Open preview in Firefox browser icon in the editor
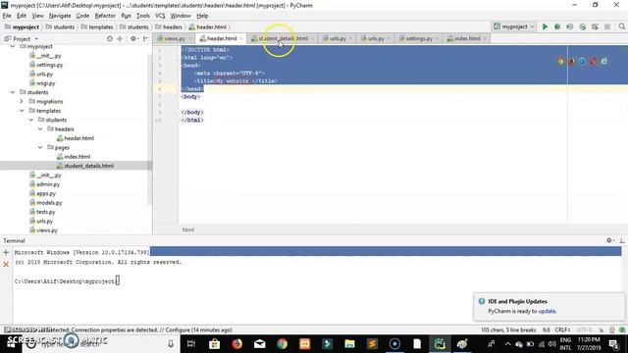 point(571,61)
